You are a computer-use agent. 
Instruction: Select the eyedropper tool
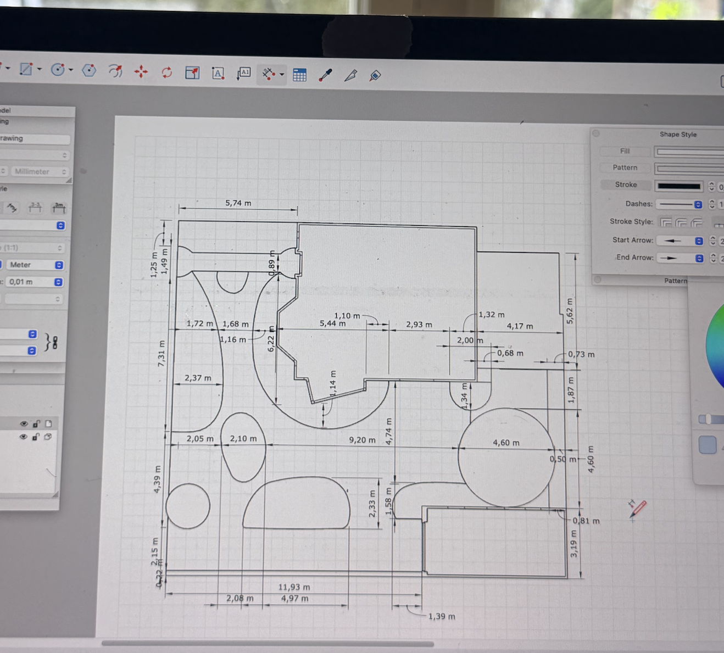click(x=325, y=75)
